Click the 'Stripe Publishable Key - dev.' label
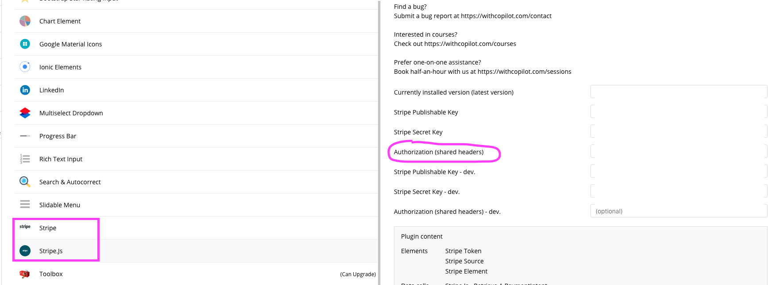Screen dimensions: 768x285 click(x=434, y=172)
